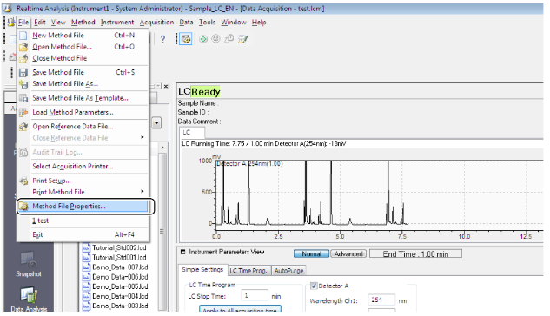Choose Open Method File... menu entry

click(x=83, y=47)
